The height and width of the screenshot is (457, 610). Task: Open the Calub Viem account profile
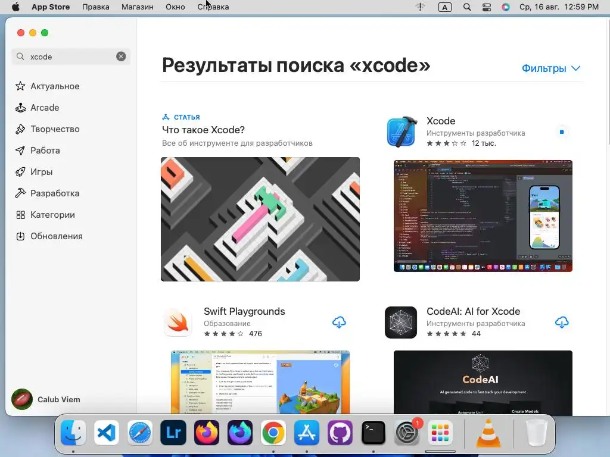click(x=46, y=399)
